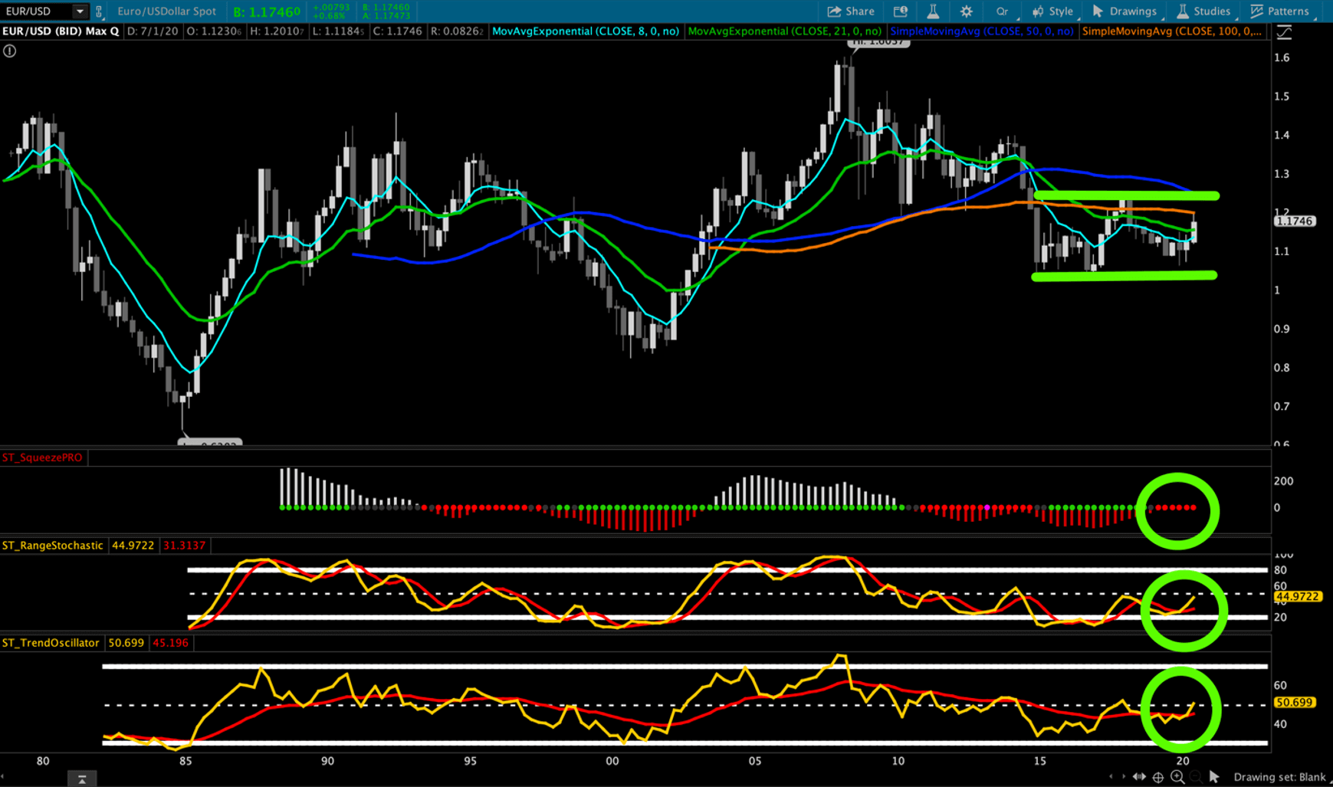Click the Share chart button
The image size is (1333, 787).
[x=851, y=11]
